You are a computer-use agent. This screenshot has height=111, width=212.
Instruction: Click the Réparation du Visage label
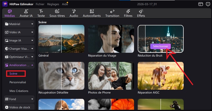click(102, 56)
